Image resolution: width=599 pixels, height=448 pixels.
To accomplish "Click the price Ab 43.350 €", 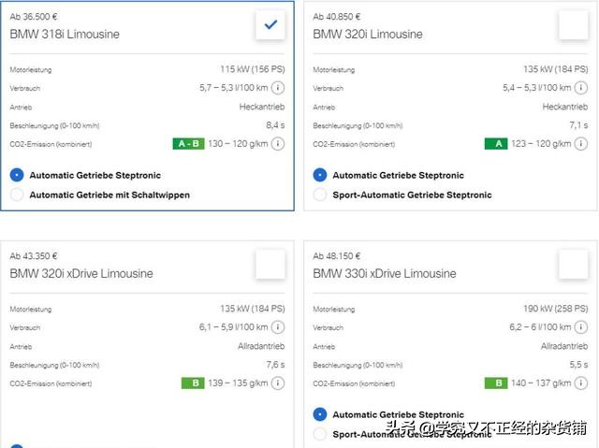I will pyautogui.click(x=34, y=255).
